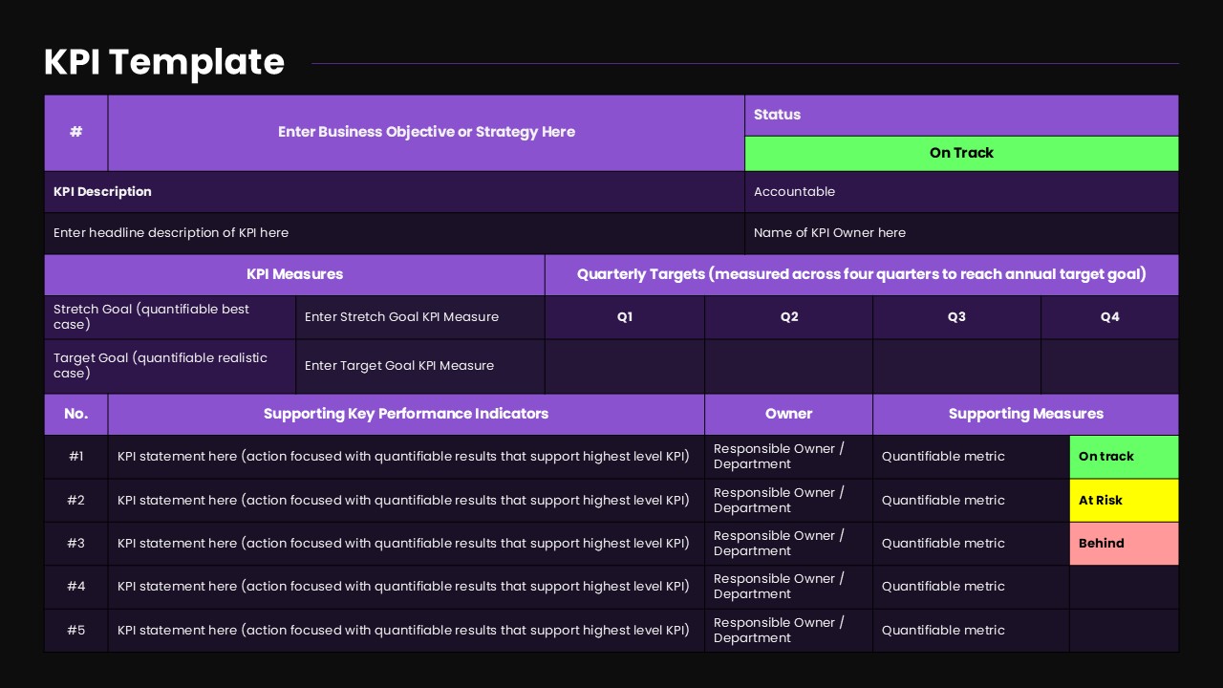Select the "Name of KPI Owner here" field

[x=829, y=232]
